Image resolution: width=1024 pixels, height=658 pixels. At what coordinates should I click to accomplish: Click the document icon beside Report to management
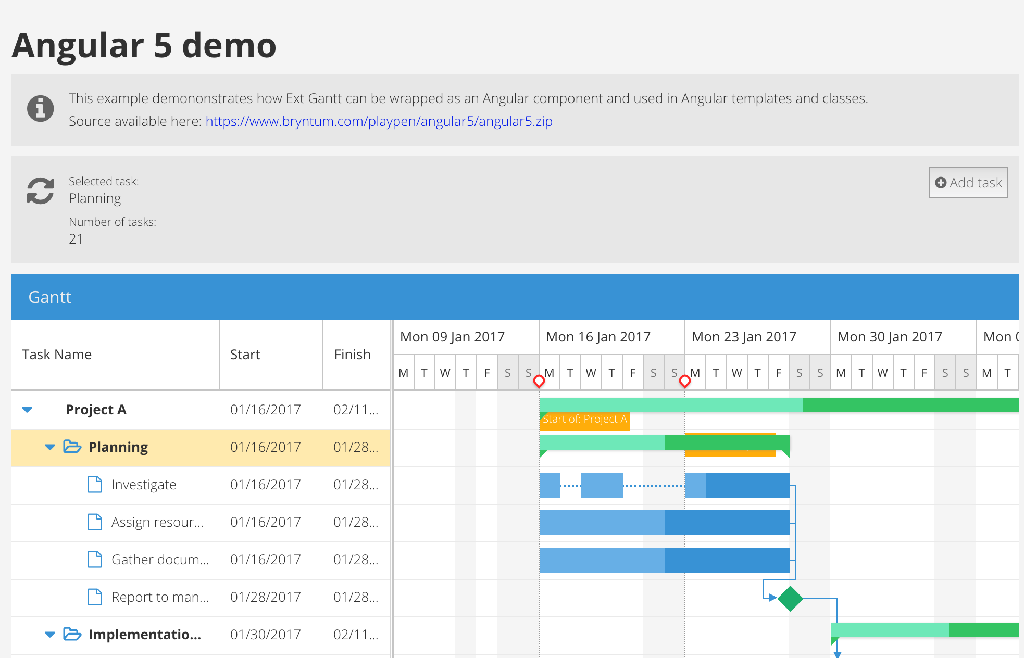[x=94, y=597]
